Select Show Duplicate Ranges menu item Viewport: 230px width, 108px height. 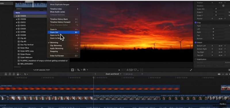(x=63, y=5)
